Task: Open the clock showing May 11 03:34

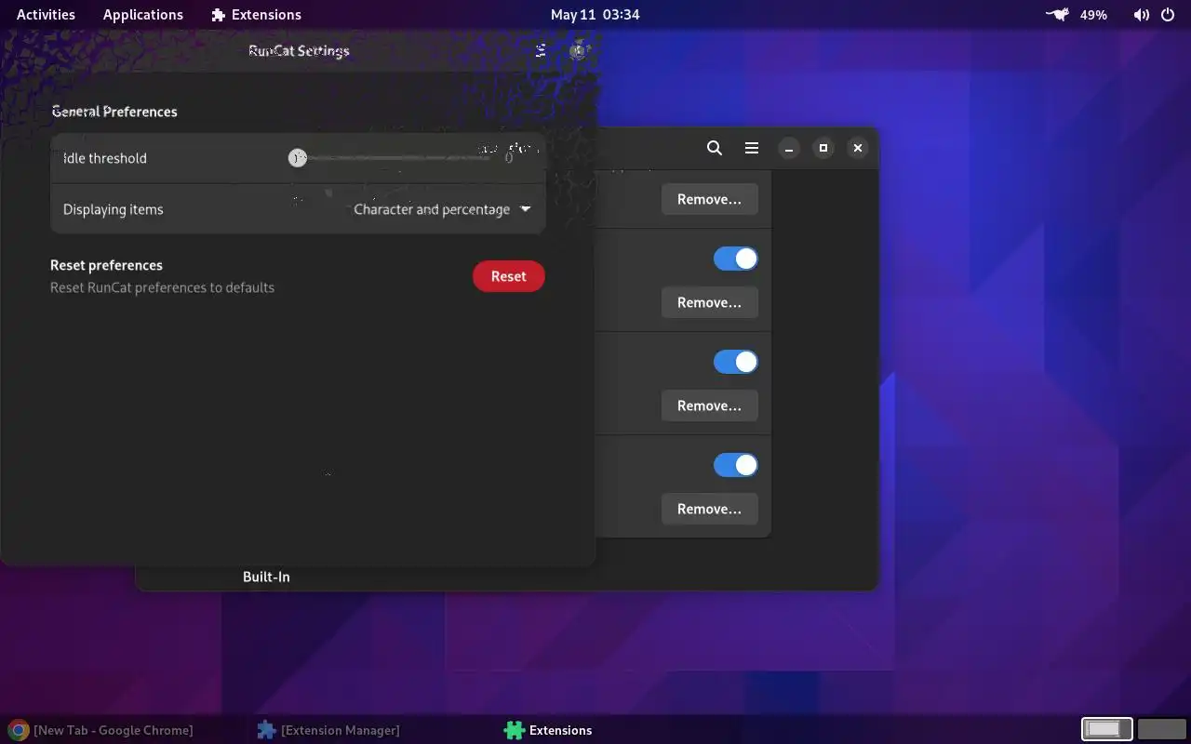Action: pos(595,15)
